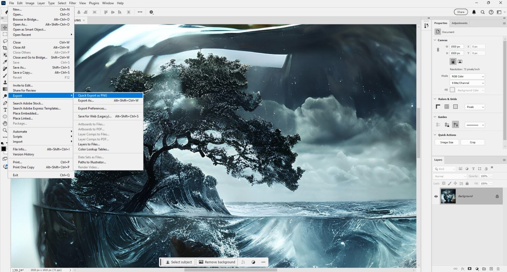Select the Eyedropper tool
The image size is (507, 272).
coord(5,61)
